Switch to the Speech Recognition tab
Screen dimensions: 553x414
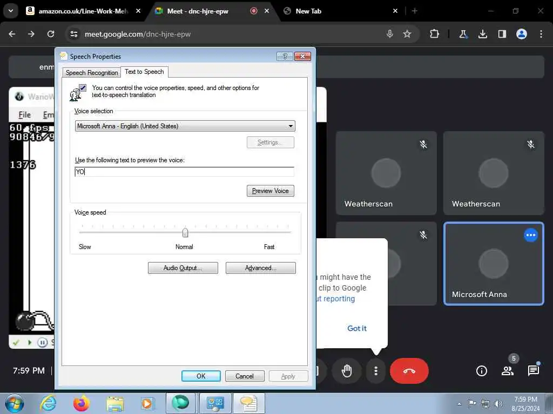click(x=92, y=73)
